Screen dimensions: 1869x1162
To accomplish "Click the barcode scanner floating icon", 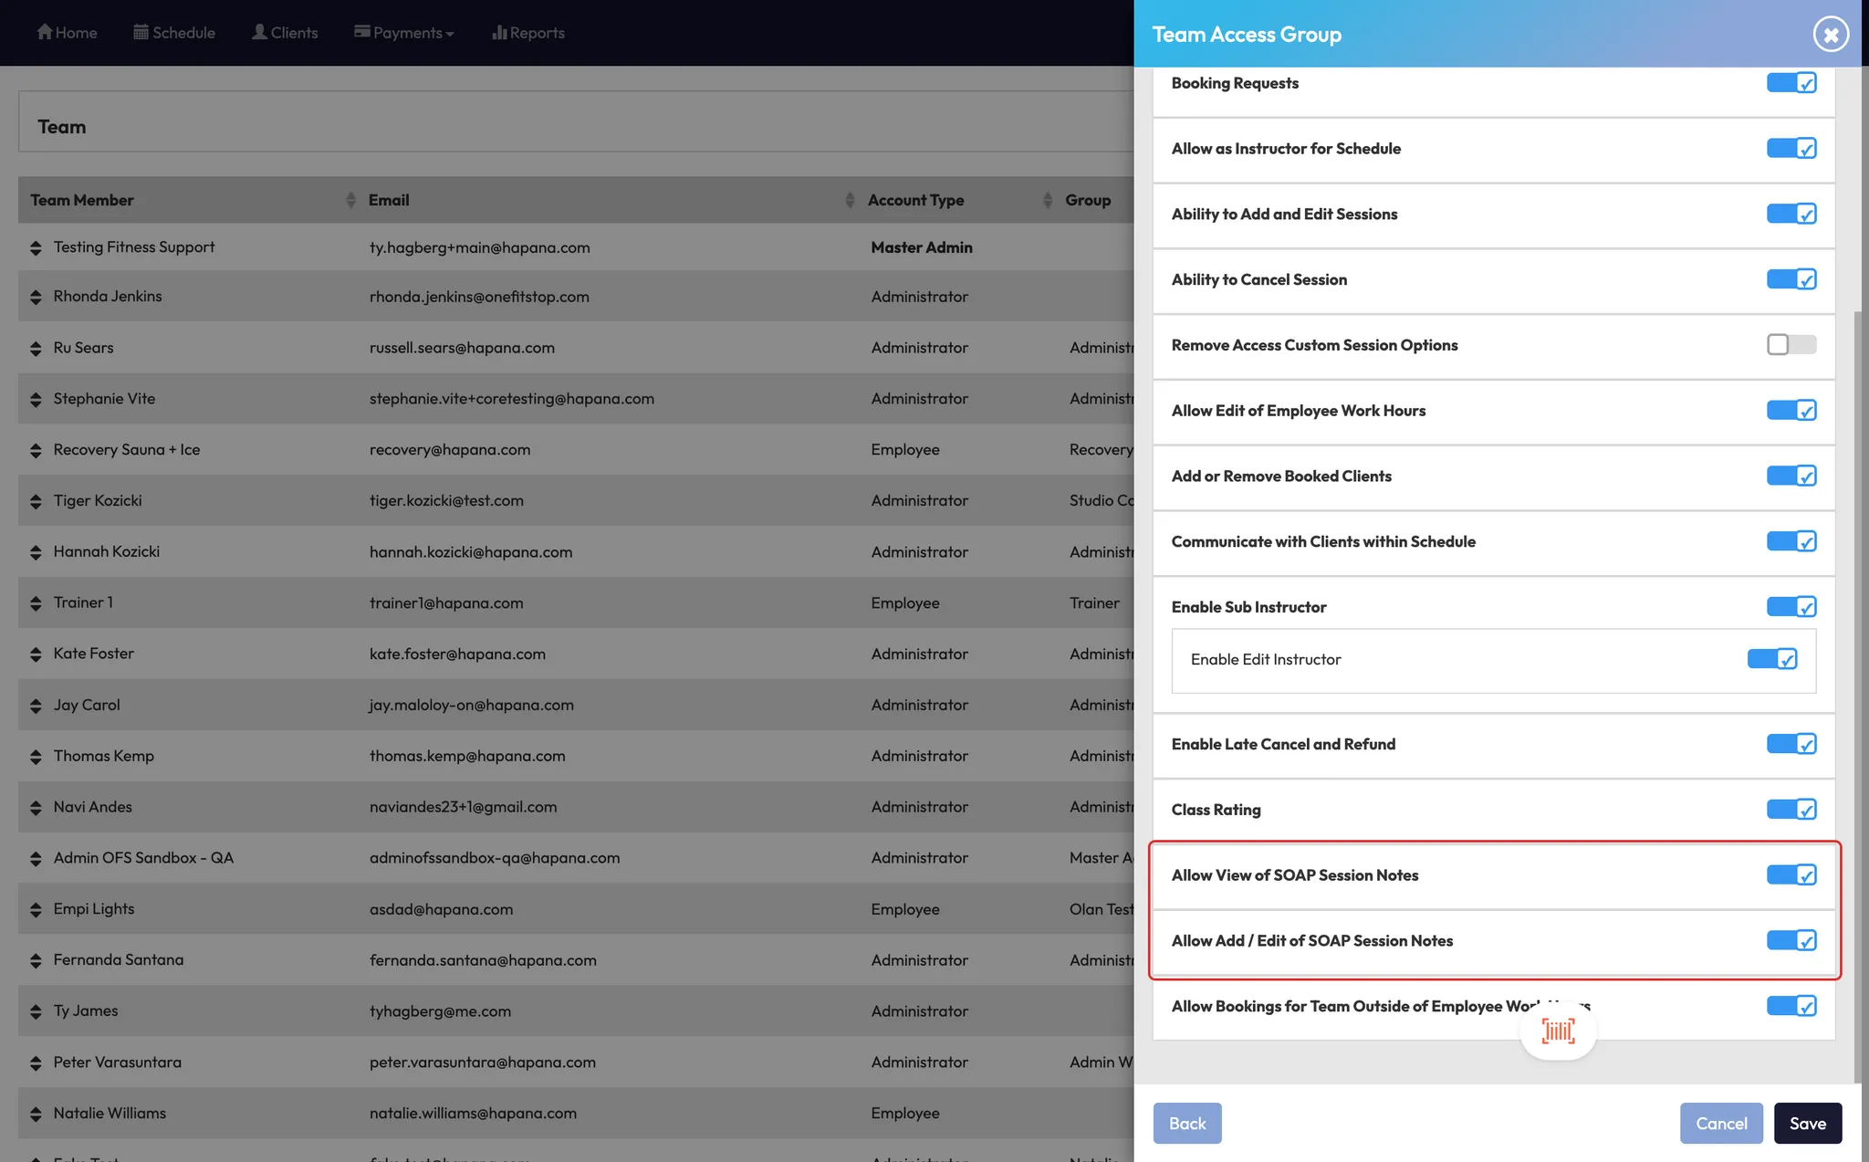I will (x=1558, y=1031).
